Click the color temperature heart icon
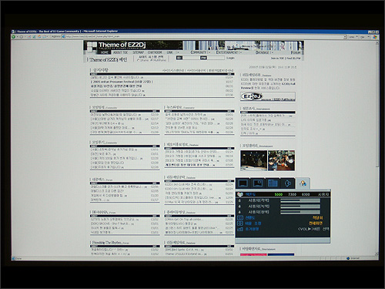Screen dimensions: 385x289 (x=240, y=194)
